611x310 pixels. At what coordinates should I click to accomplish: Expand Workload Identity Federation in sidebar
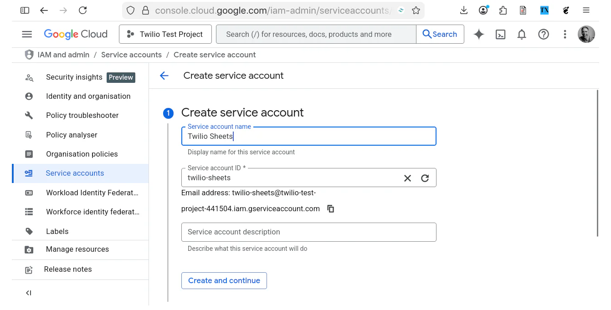click(x=92, y=193)
